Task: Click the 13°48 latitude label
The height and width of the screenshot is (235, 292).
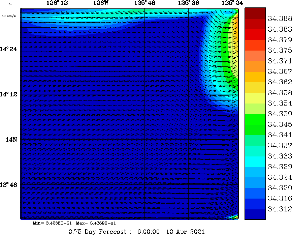Action: pyautogui.click(x=8, y=185)
